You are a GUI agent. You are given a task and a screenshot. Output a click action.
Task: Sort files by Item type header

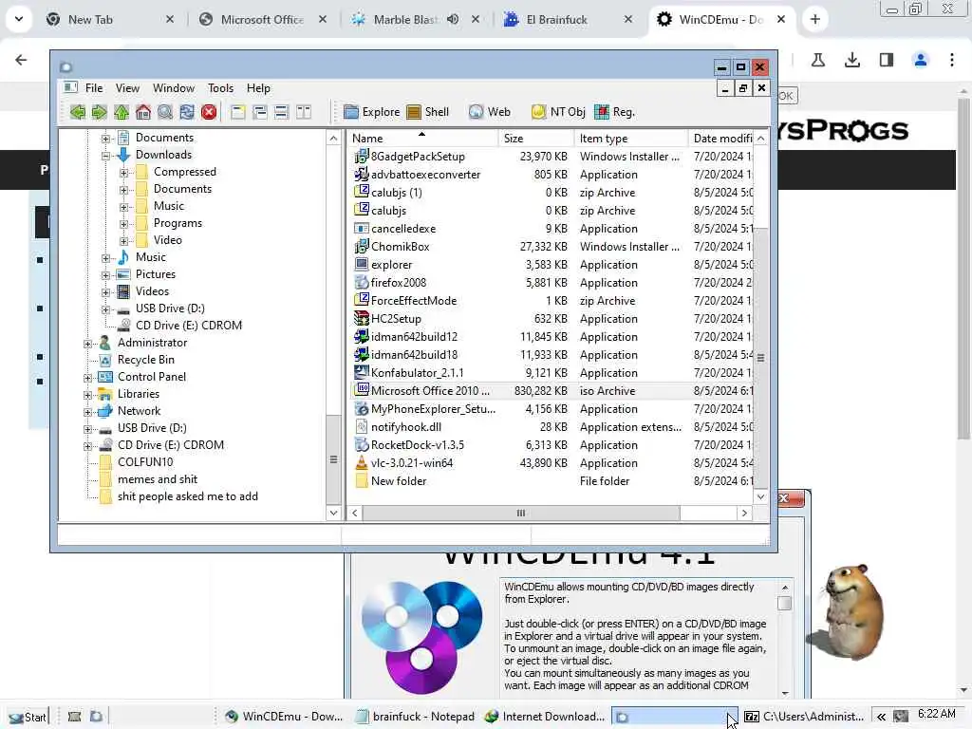[631, 139]
